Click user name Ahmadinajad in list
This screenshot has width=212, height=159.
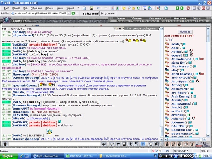pos(181,59)
